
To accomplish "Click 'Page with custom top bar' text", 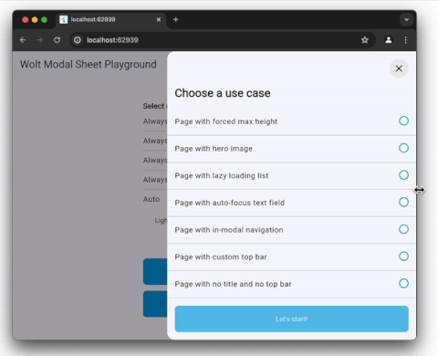I will point(221,257).
